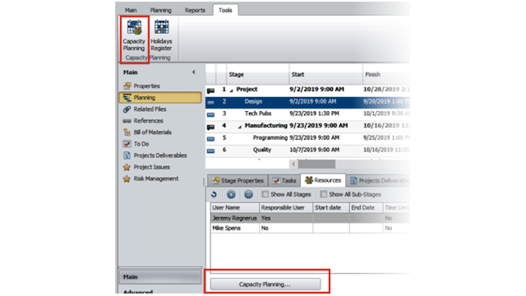Image resolution: width=526 pixels, height=296 pixels.
Task: Click the blue minus remove resource icon
Action: [248, 194]
